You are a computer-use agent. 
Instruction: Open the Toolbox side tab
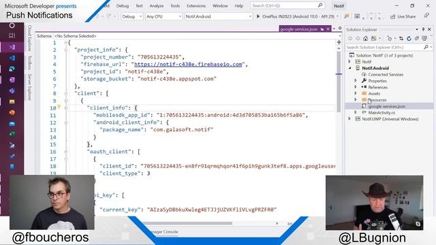pos(29,63)
